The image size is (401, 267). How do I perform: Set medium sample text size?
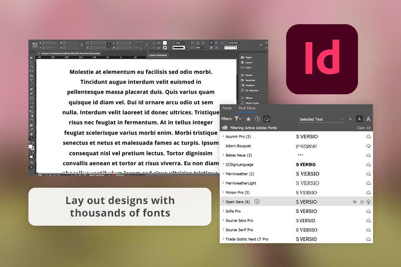pyautogui.click(x=359, y=119)
